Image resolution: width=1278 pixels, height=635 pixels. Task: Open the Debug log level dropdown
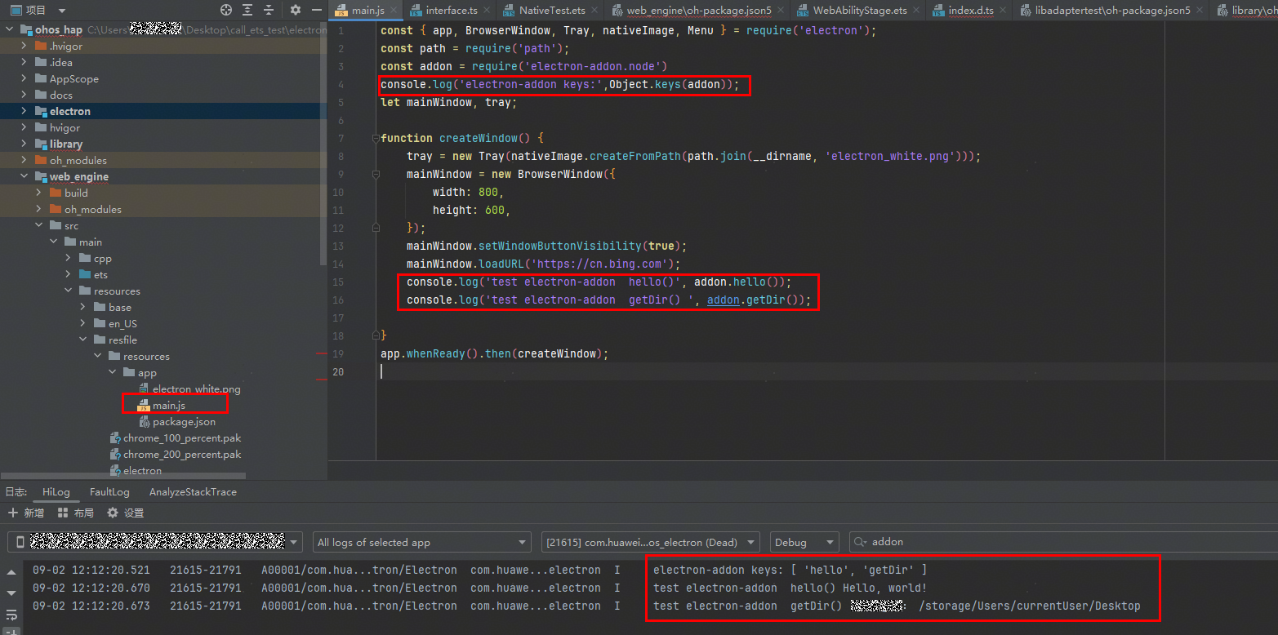[x=804, y=542]
